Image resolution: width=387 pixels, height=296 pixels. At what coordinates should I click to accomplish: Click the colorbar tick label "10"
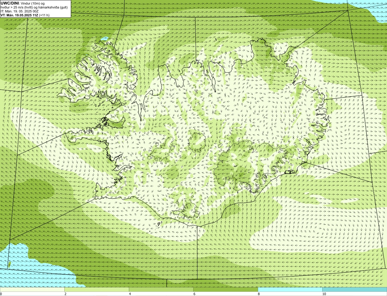(324, 294)
